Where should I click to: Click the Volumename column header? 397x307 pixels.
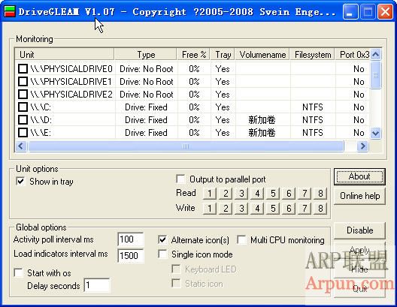coord(262,55)
